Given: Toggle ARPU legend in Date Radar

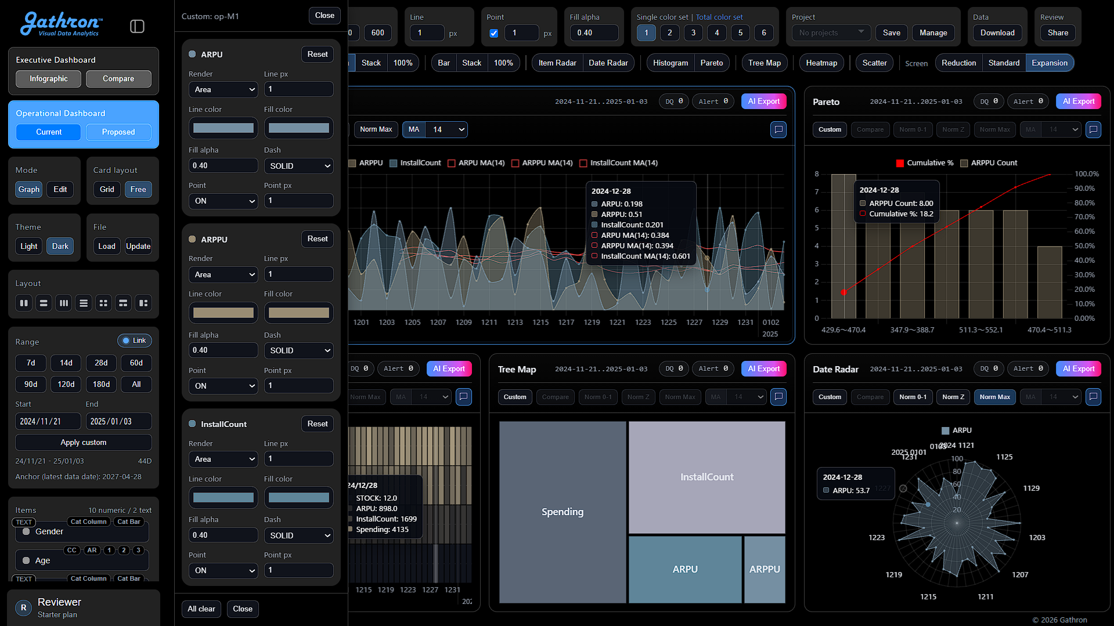Looking at the screenshot, I should coord(957,430).
